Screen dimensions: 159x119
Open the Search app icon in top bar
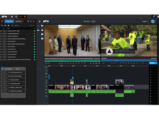pos(20,16)
